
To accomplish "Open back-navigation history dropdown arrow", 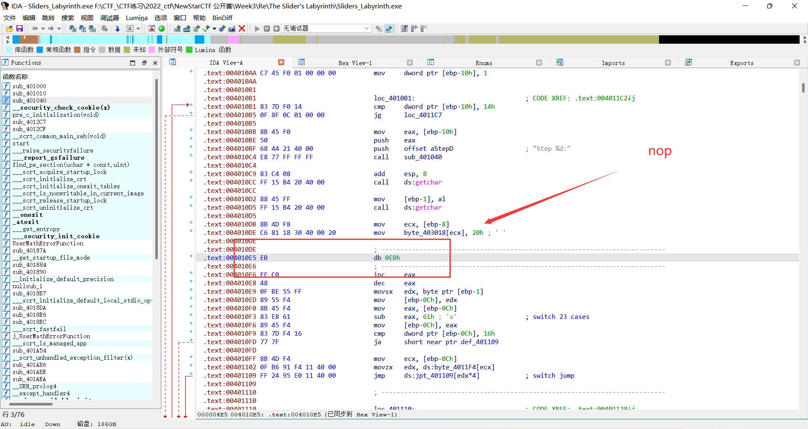I will tap(43, 29).
